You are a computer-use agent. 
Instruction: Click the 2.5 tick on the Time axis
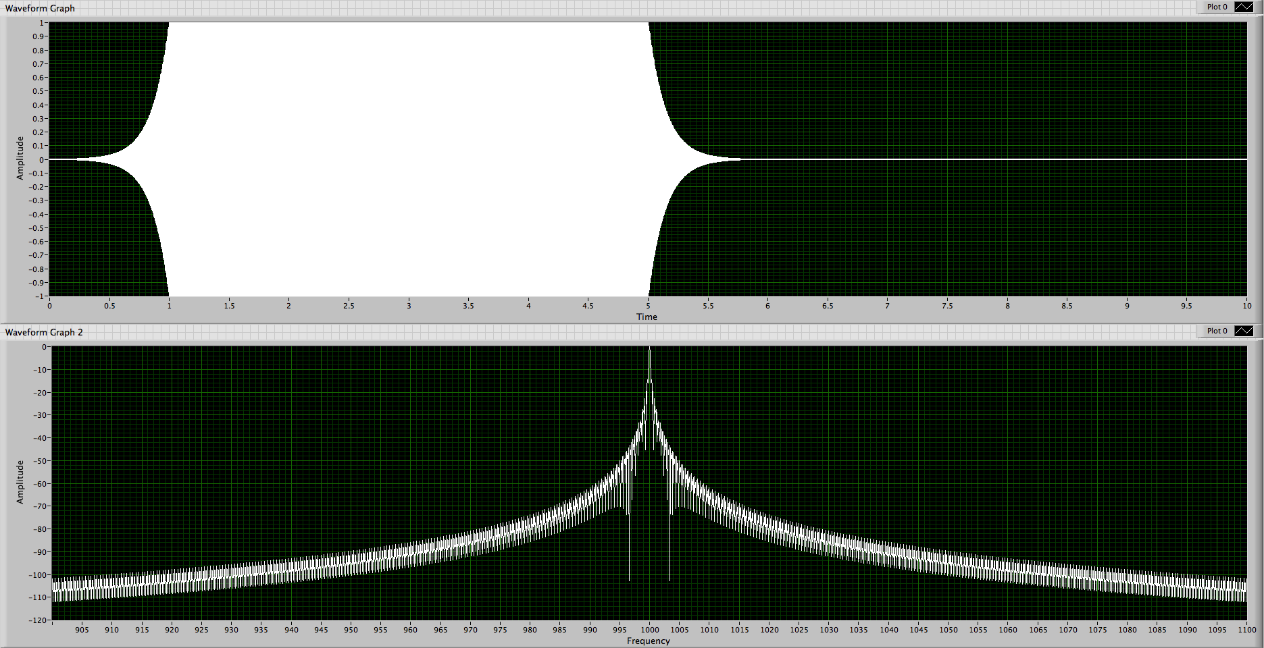click(x=349, y=306)
